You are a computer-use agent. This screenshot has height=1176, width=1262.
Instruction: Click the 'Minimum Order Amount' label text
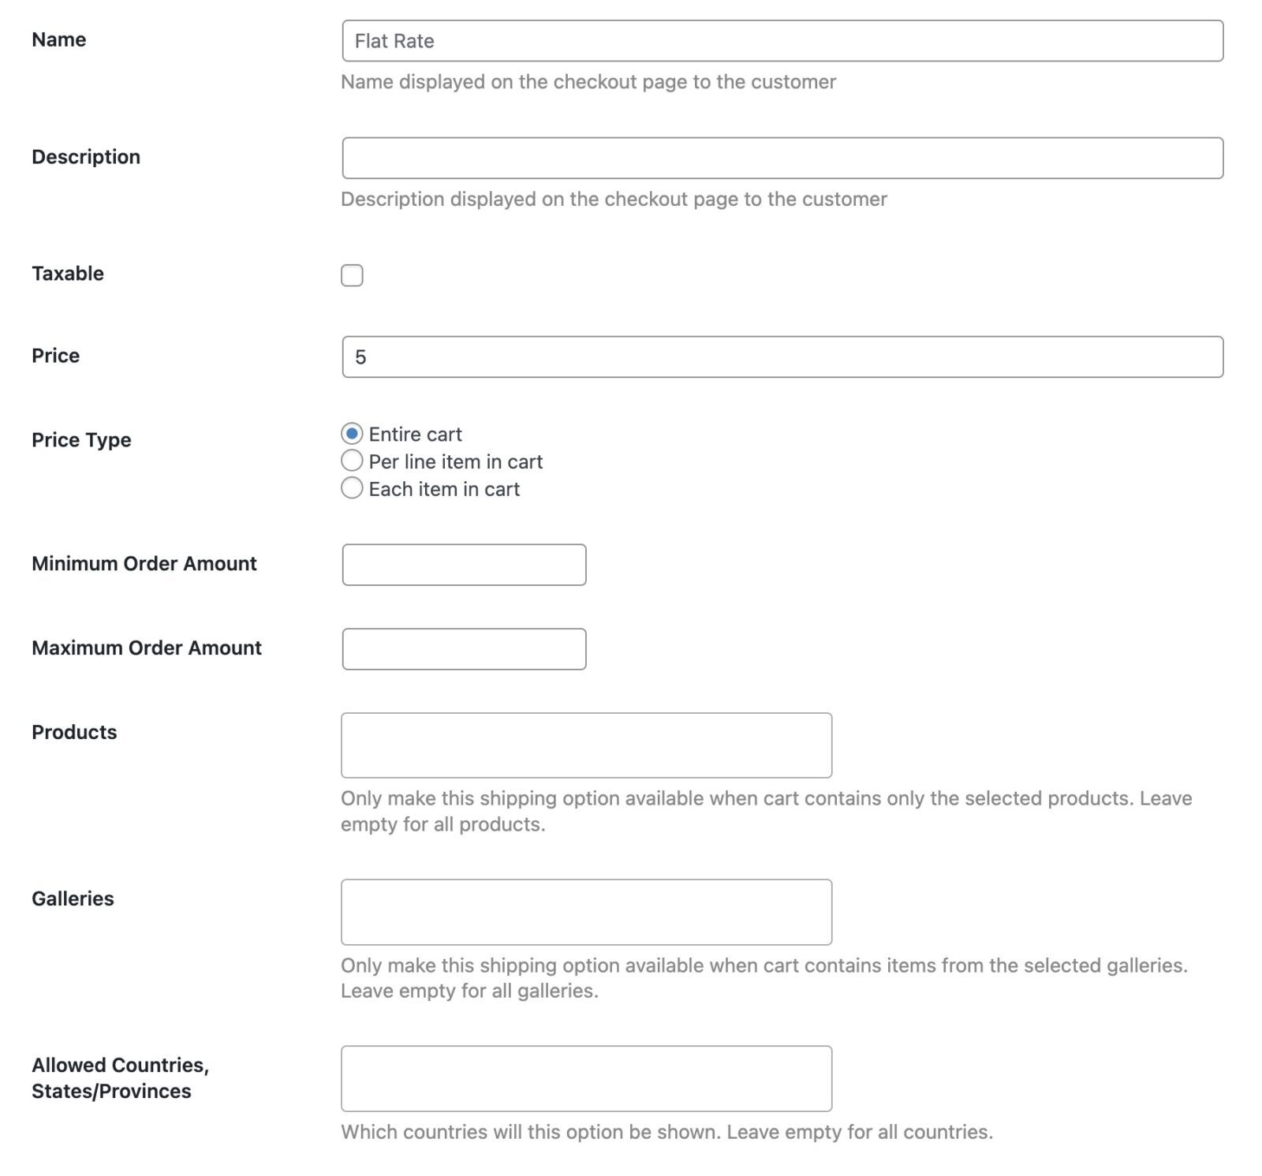click(144, 563)
